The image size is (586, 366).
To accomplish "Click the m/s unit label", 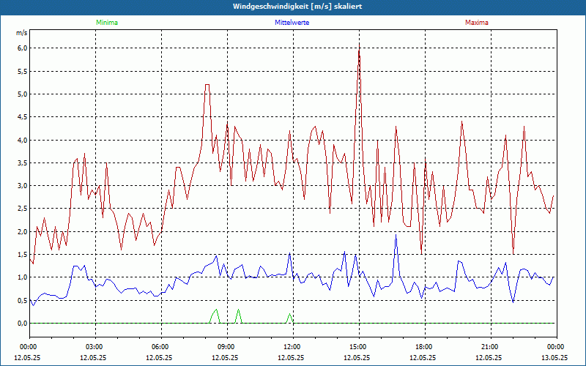I will (x=22, y=33).
